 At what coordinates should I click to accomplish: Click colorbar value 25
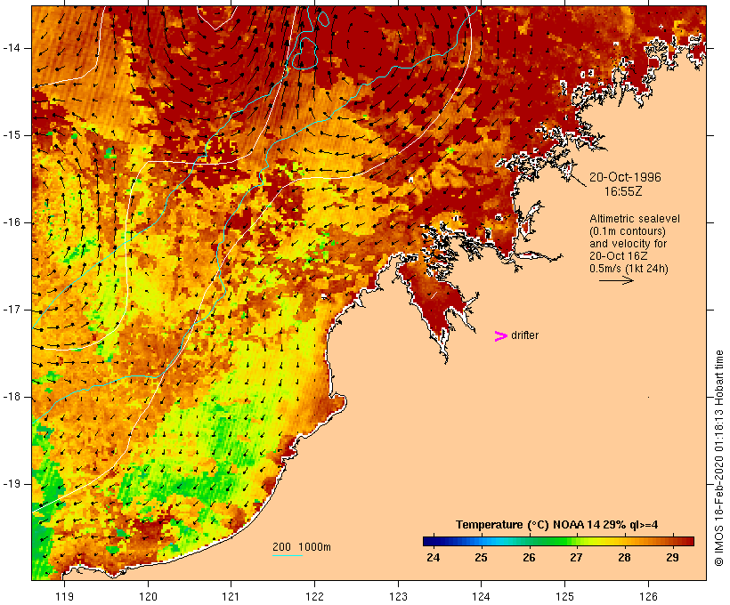[x=481, y=558]
